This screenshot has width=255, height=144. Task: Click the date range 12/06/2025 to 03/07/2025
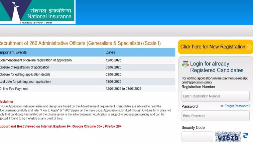pyautogui.click(x=123, y=89)
